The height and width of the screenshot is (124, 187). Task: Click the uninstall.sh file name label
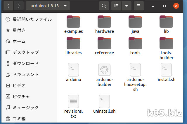[x=104, y=111]
